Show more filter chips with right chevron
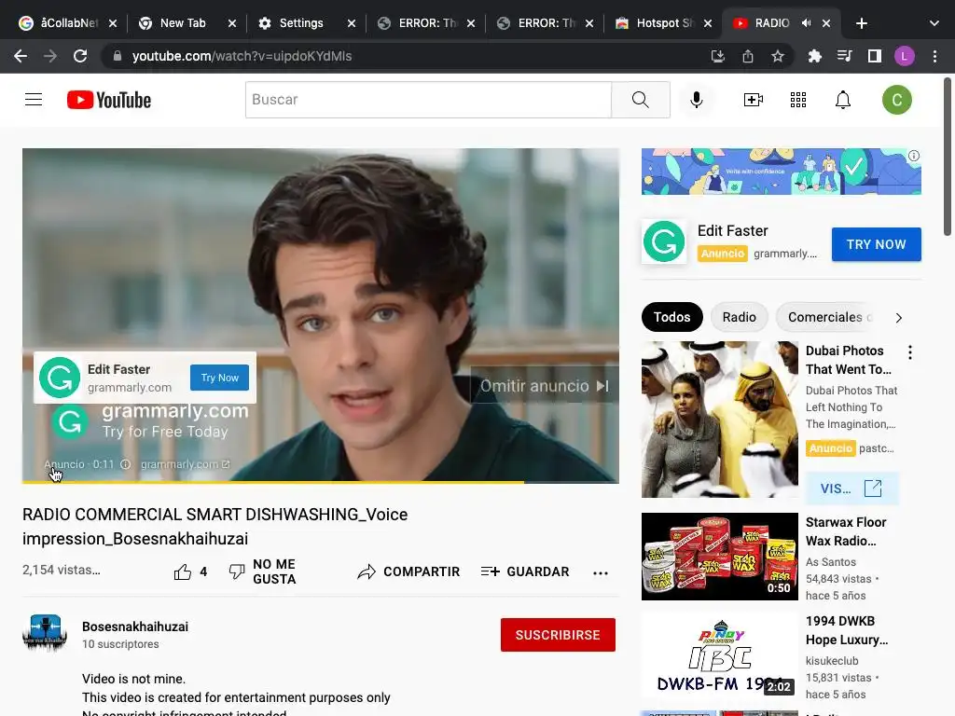The height and width of the screenshot is (716, 955). tap(898, 318)
